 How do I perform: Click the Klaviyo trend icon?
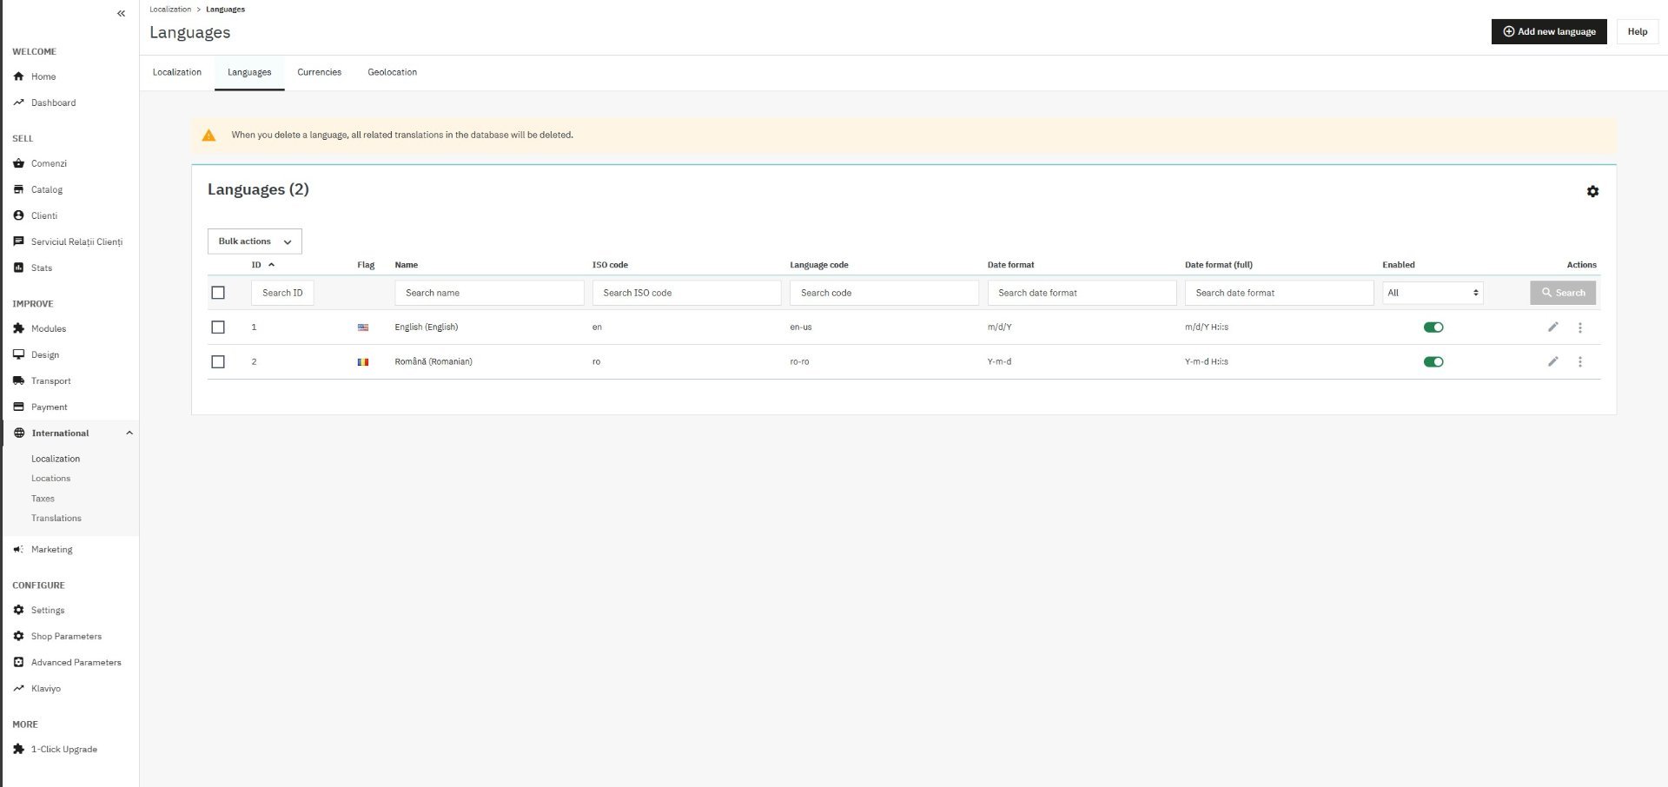18,688
